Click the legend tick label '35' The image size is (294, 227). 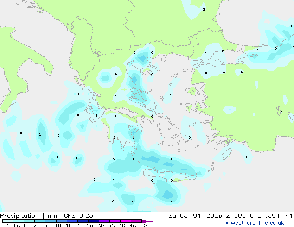pyautogui.click(x=111, y=225)
